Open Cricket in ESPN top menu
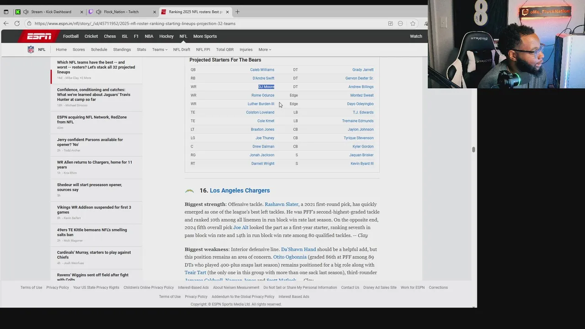 (91, 36)
